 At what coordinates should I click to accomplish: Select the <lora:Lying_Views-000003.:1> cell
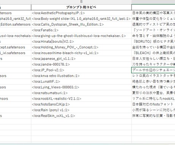point(81,87)
